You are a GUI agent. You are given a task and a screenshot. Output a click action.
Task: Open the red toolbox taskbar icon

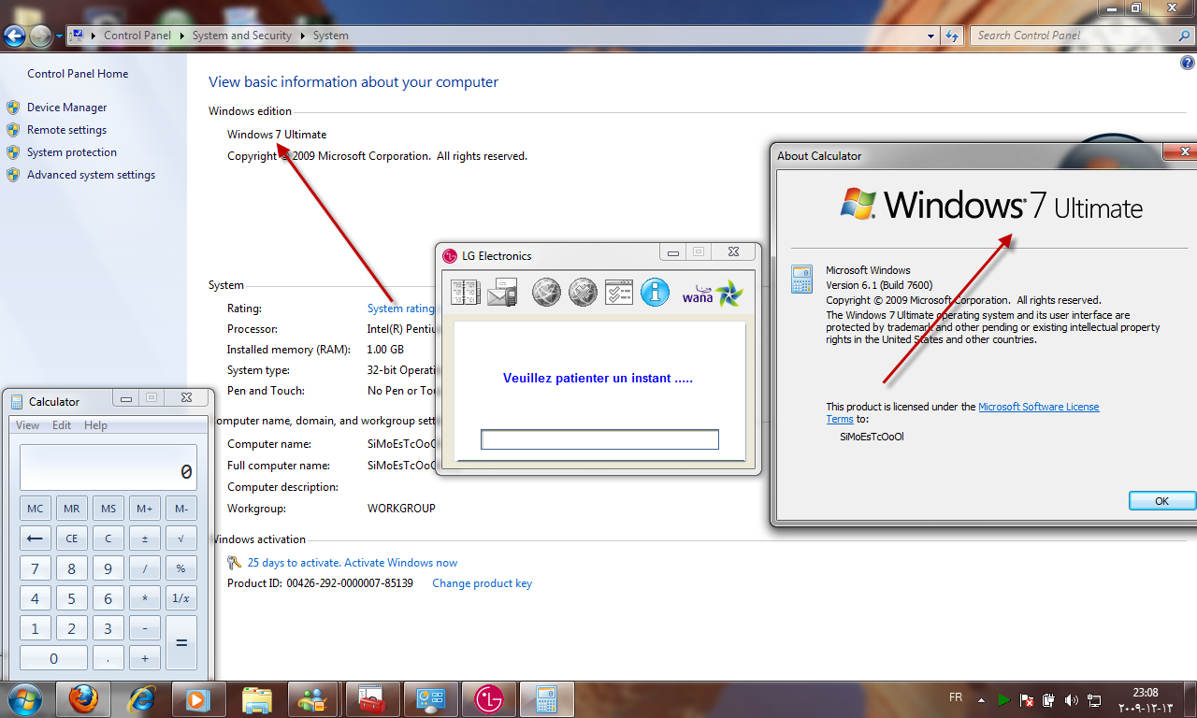point(372,698)
